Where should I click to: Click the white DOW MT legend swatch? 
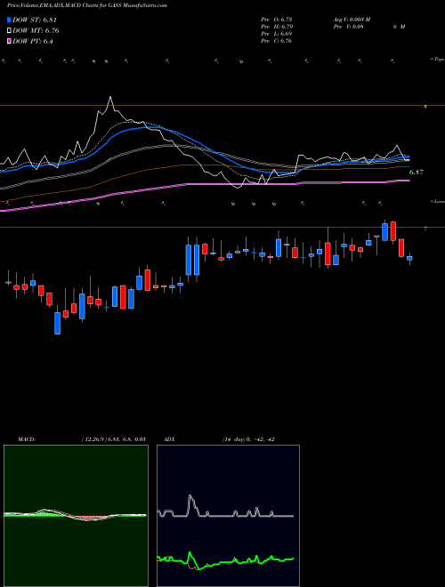(9, 30)
